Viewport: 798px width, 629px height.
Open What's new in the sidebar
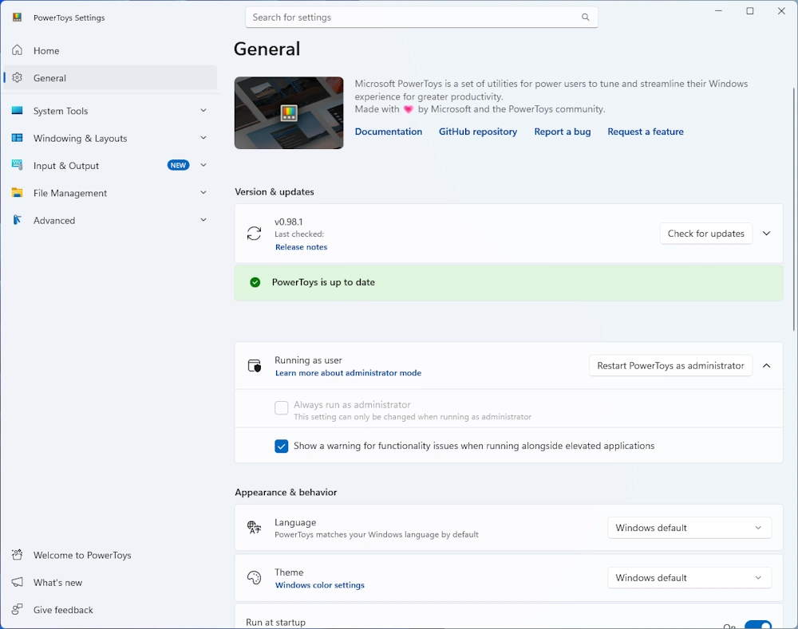point(57,583)
